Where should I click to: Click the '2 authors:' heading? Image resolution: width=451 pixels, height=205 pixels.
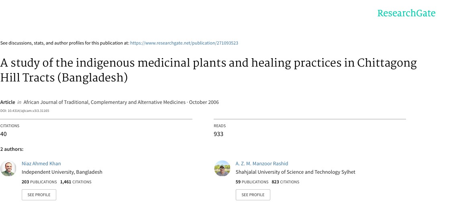pos(12,149)
